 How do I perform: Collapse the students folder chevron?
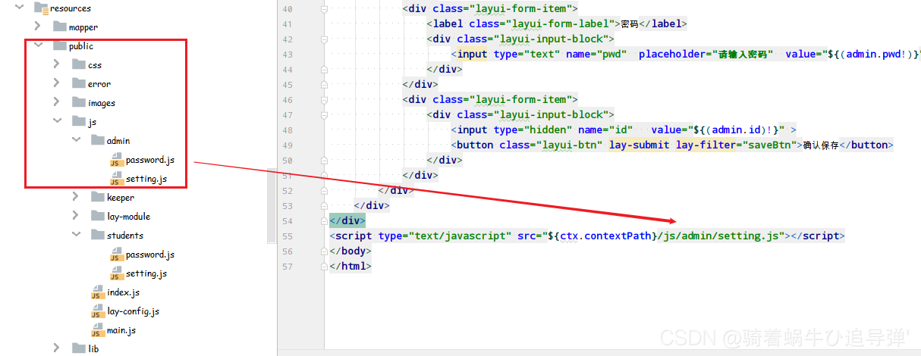click(x=76, y=236)
